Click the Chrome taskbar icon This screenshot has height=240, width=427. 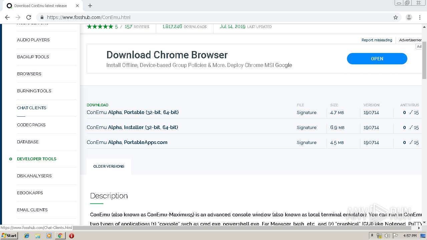(60, 236)
